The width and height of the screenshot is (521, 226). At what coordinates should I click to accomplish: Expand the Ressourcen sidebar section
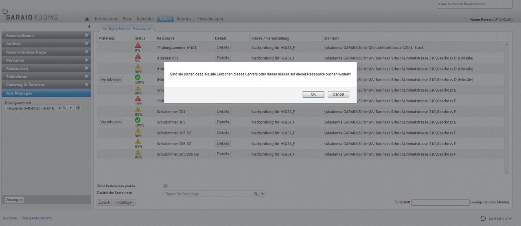coord(17,68)
